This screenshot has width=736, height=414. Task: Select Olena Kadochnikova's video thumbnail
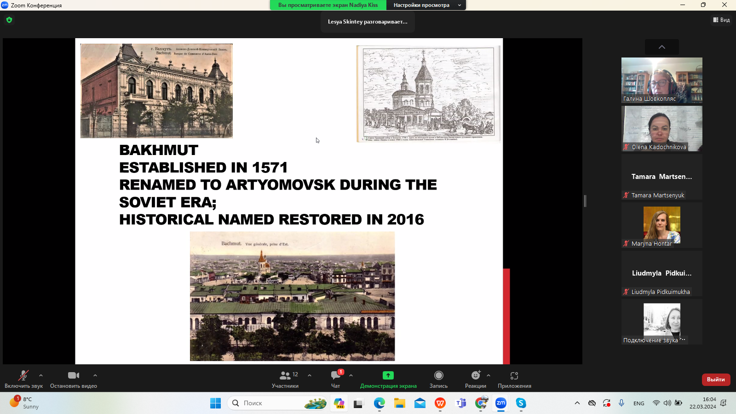click(x=661, y=128)
